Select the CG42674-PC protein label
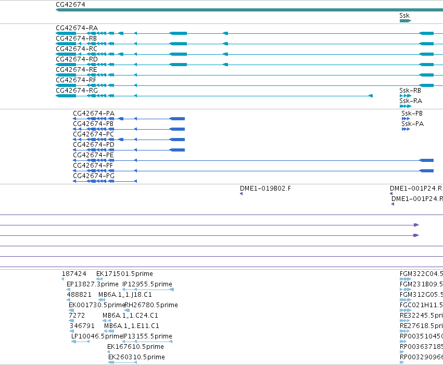Screen dimensions: 443x365 (x=94, y=134)
